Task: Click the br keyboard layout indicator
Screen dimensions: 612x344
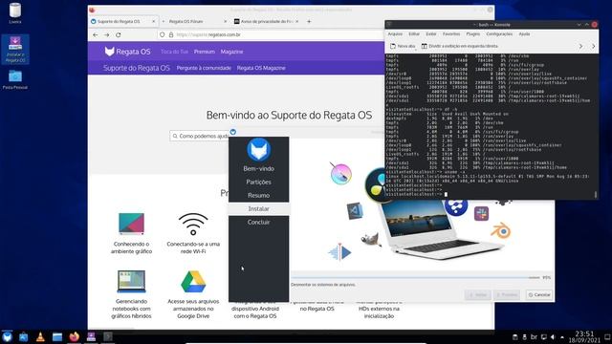Action: 534,337
